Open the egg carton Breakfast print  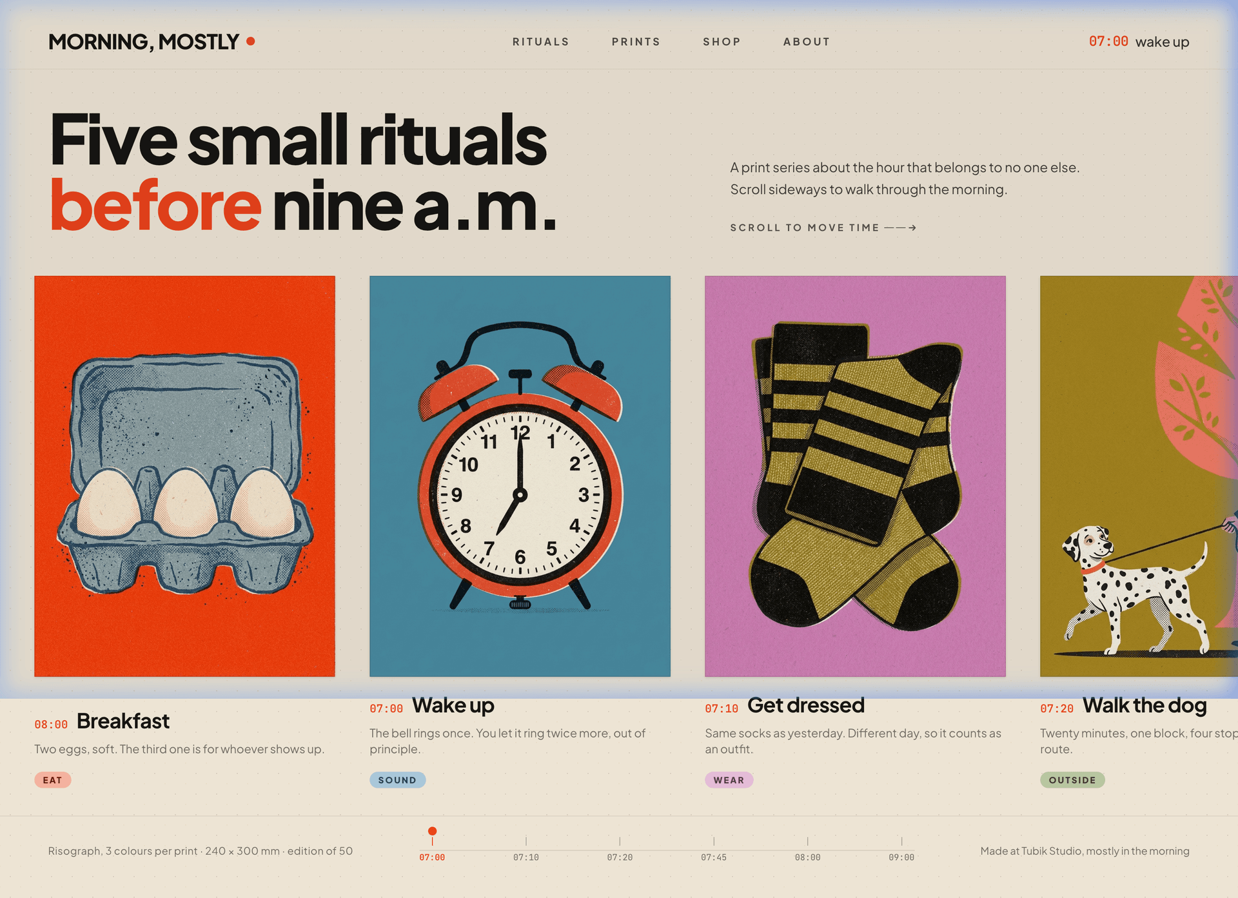click(184, 476)
